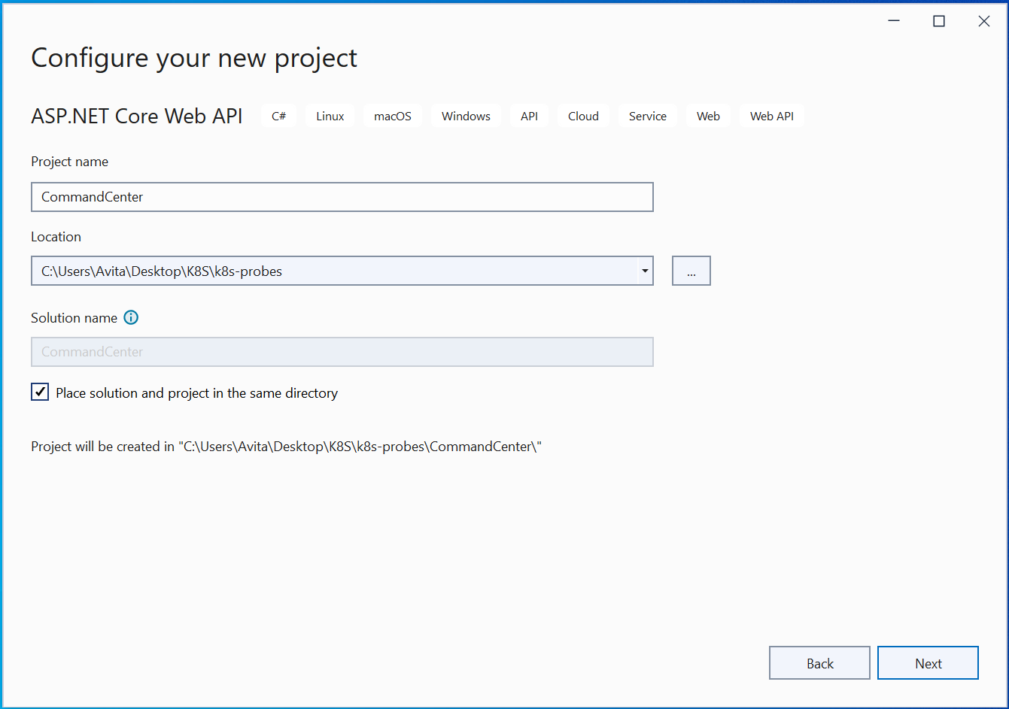Click the ASP.NET Core Web API heading
1009x709 pixels.
(x=137, y=116)
